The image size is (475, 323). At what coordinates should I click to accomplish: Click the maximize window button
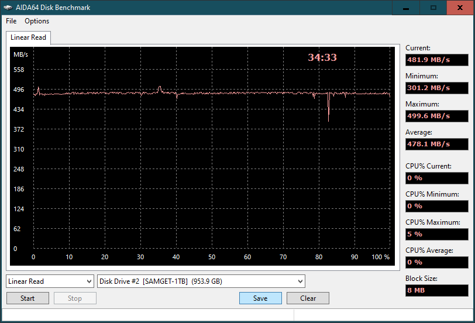coord(433,8)
